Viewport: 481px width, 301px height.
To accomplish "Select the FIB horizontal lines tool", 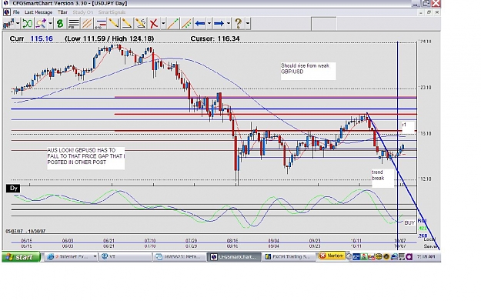I will pos(74,23).
